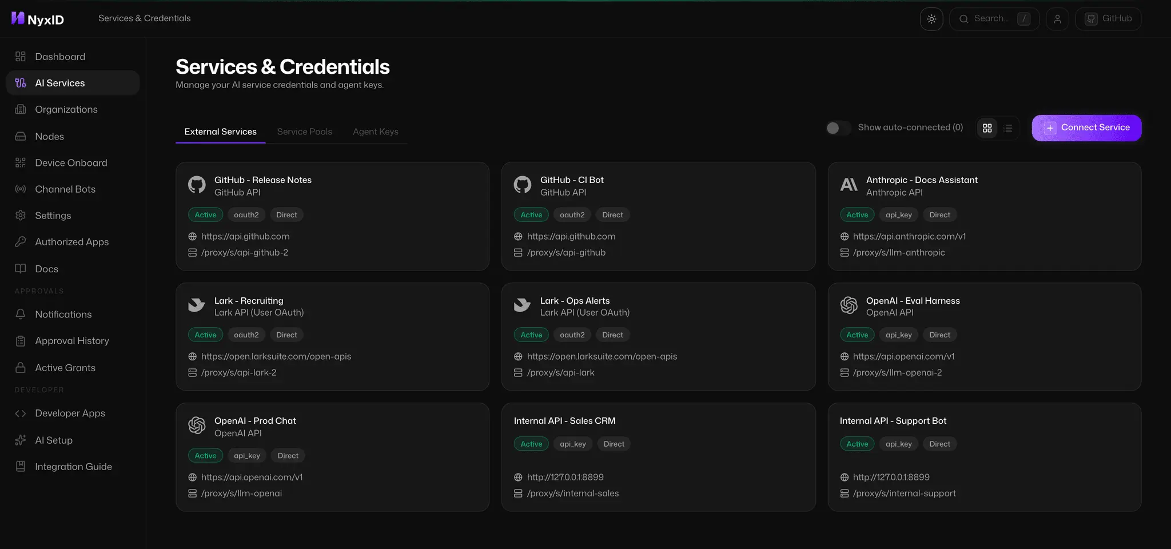
Task: Click the Active Grants lock icon
Action: pyautogui.click(x=21, y=367)
